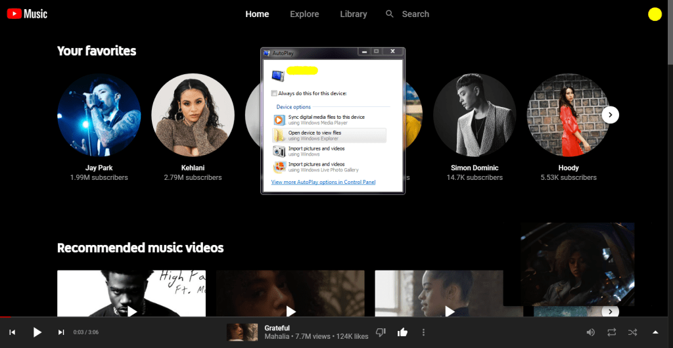Open the three-dot song options menu
Image resolution: width=673 pixels, height=348 pixels.
424,332
